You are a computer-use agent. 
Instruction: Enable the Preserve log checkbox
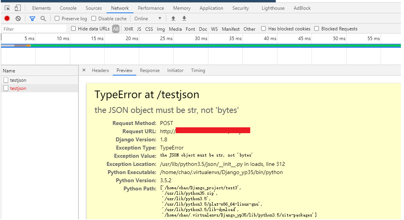tap(57, 18)
